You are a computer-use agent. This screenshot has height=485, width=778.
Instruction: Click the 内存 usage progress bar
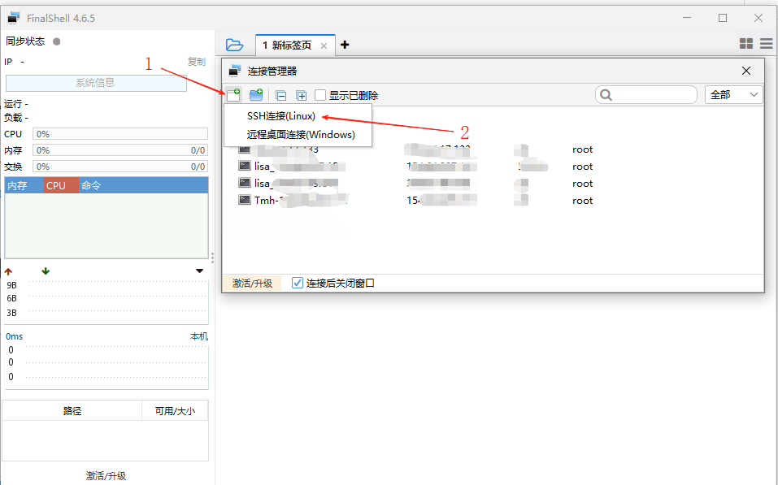(x=120, y=150)
